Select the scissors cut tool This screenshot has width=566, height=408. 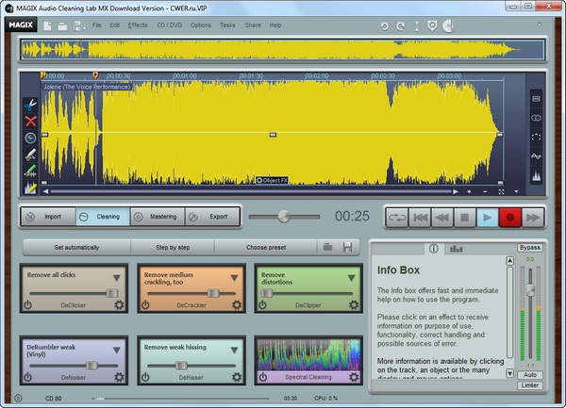click(x=30, y=104)
